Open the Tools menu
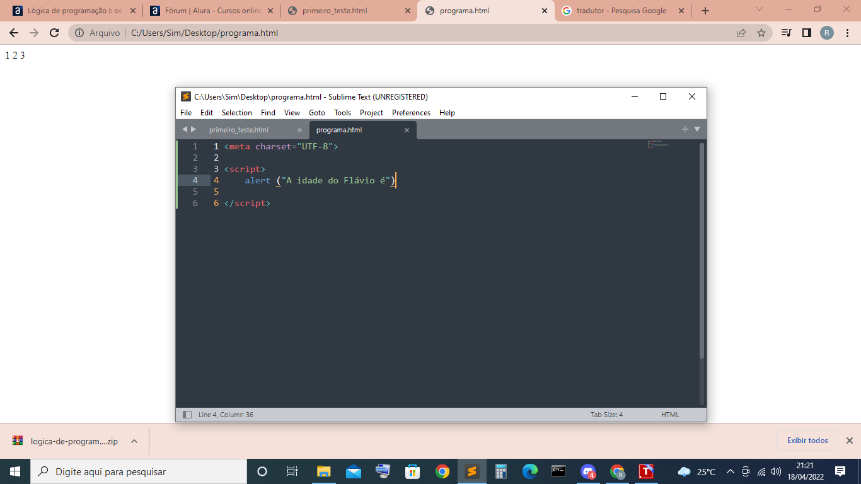Screen dimensions: 861x484 click(342, 113)
